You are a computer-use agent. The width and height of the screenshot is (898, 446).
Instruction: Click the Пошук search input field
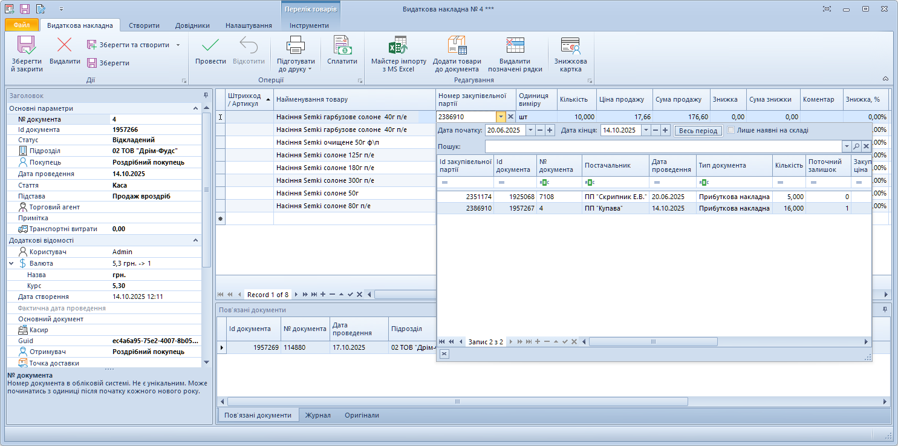[663, 146]
